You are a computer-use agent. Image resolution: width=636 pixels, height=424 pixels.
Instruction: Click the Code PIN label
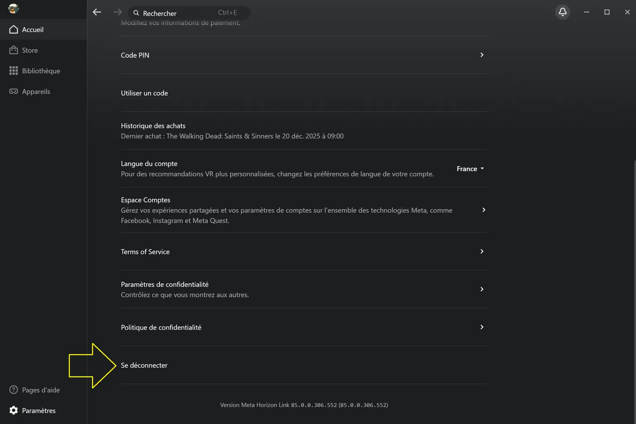tap(135, 55)
